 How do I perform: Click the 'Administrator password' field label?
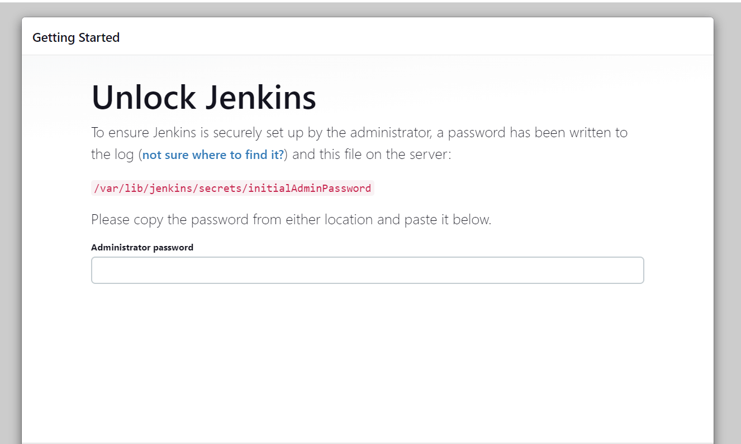[142, 247]
